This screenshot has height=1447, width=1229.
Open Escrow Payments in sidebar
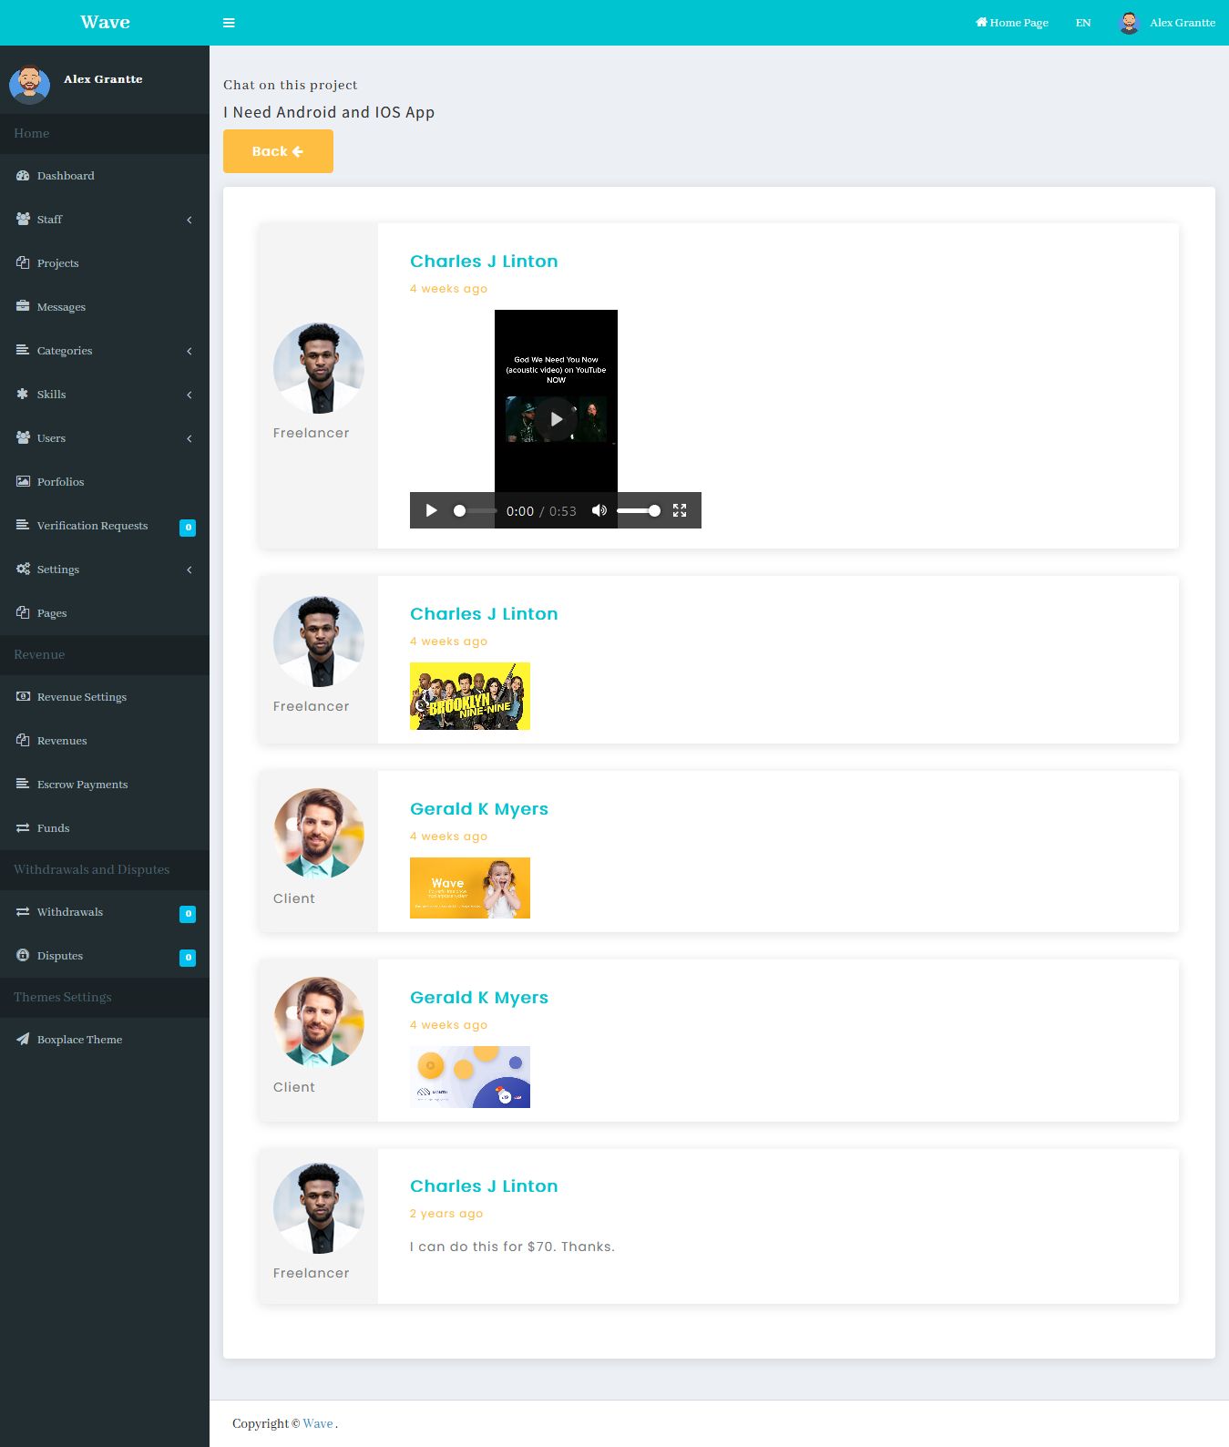pyautogui.click(x=105, y=785)
